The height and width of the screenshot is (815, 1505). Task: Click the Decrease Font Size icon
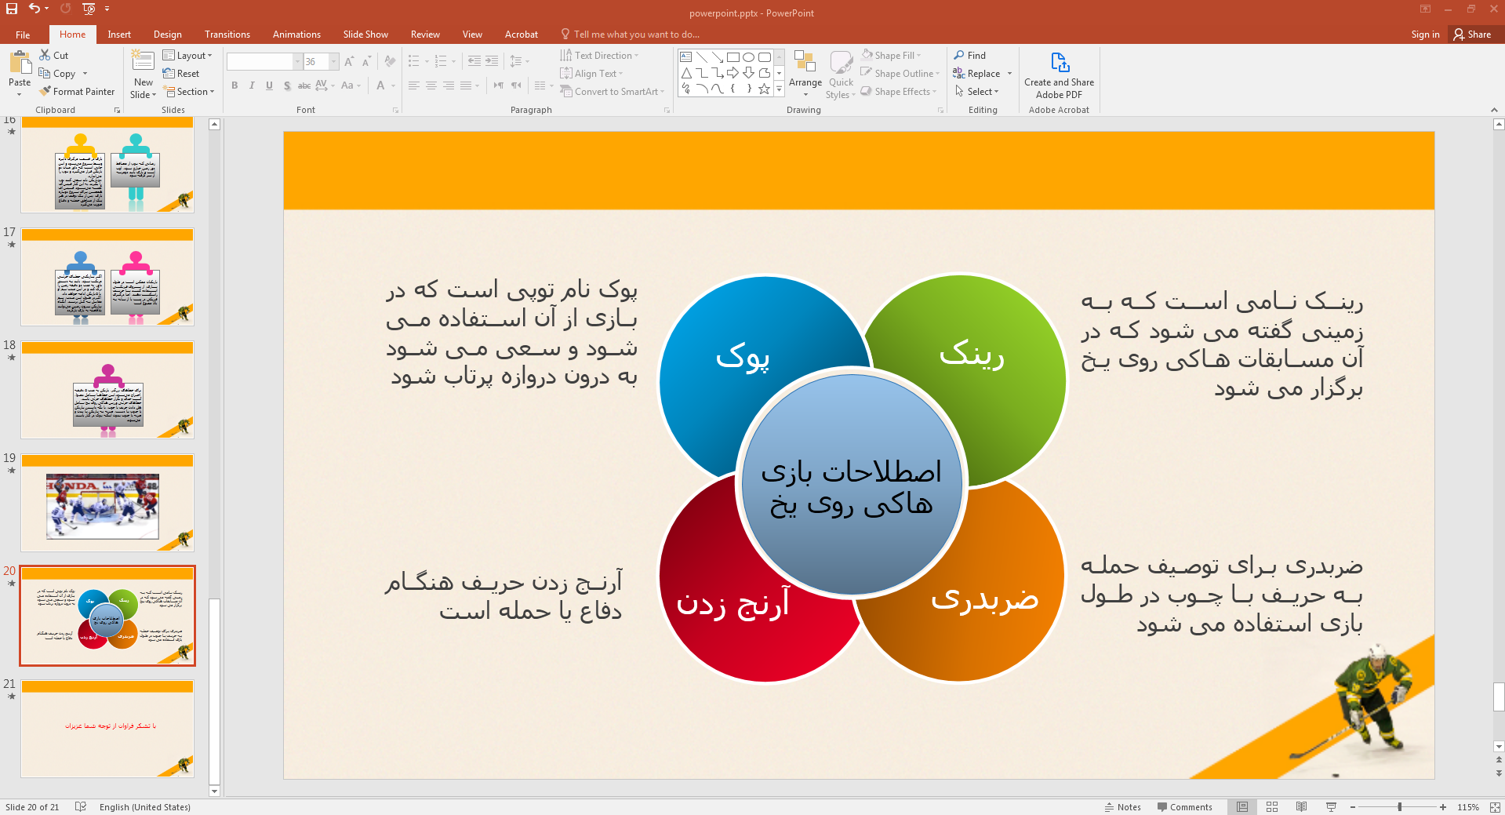366,61
